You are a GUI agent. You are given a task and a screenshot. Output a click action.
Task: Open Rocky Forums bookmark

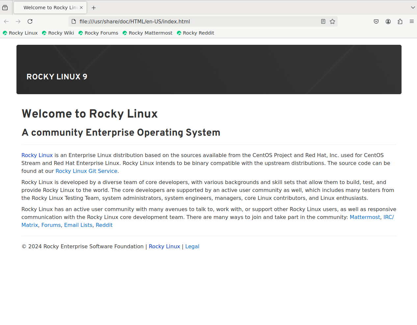pos(98,33)
